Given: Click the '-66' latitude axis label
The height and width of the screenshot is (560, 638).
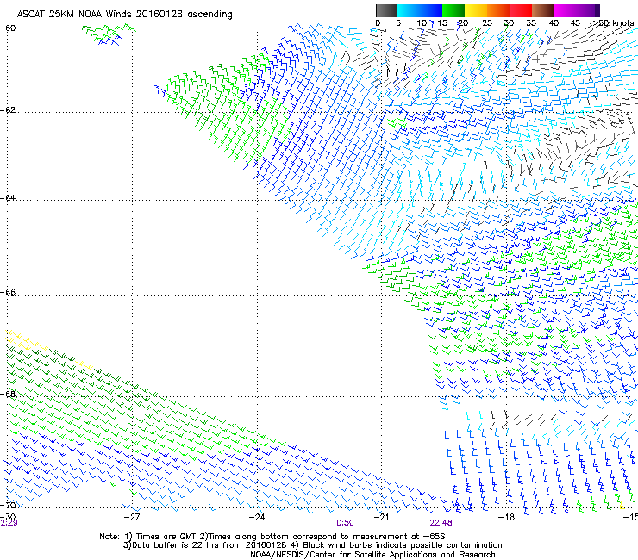Looking at the screenshot, I should [x=8, y=293].
